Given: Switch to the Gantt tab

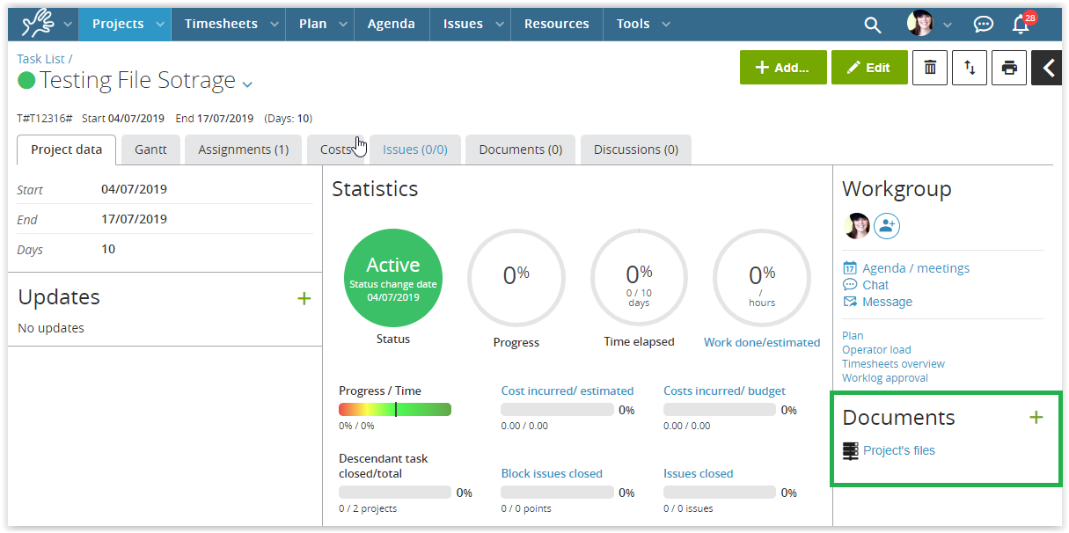Looking at the screenshot, I should coord(150,150).
